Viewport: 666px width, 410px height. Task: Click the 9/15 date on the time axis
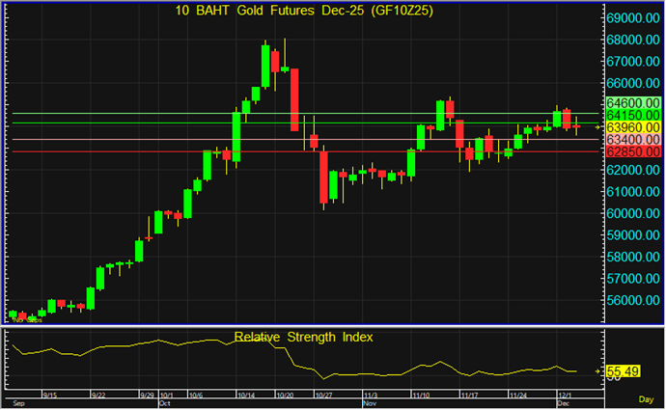(51, 396)
